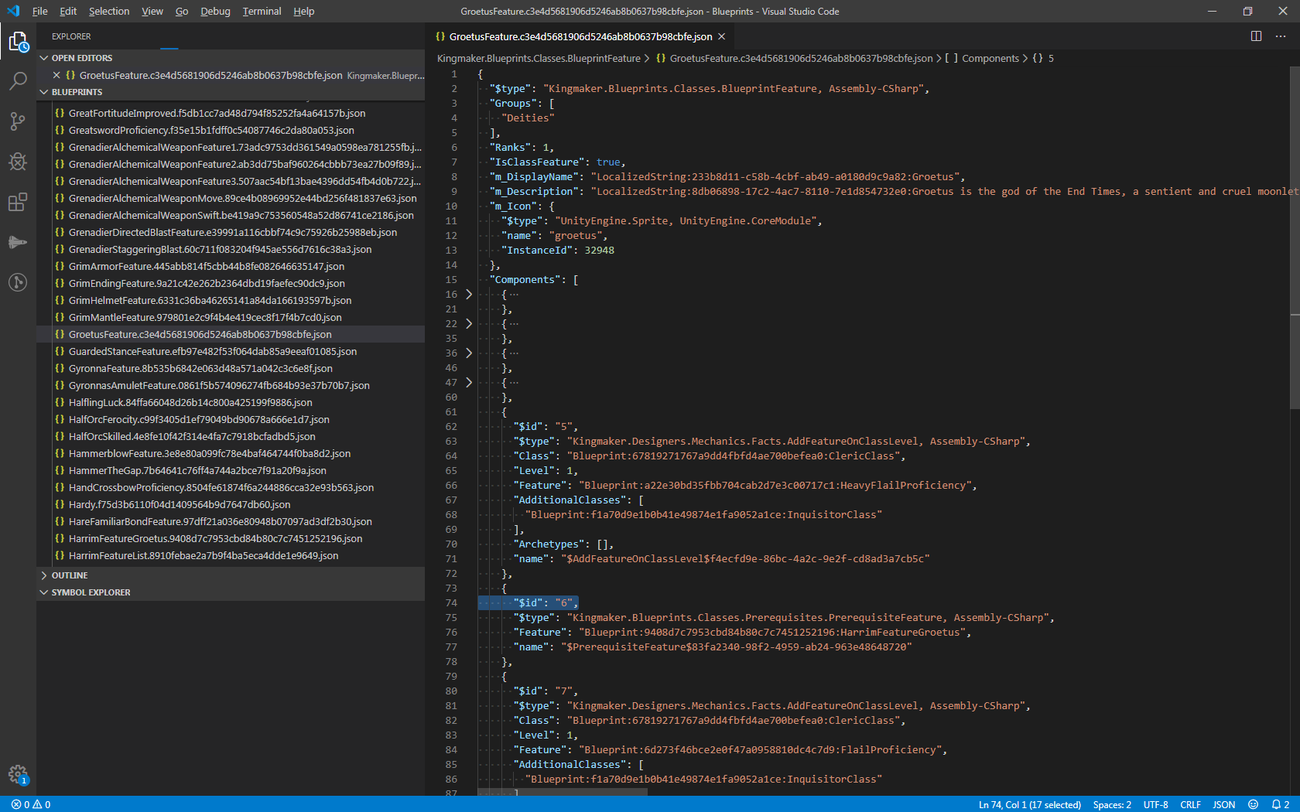Change file encoding via UTF-8
This screenshot has height=812, width=1300.
click(x=1155, y=804)
